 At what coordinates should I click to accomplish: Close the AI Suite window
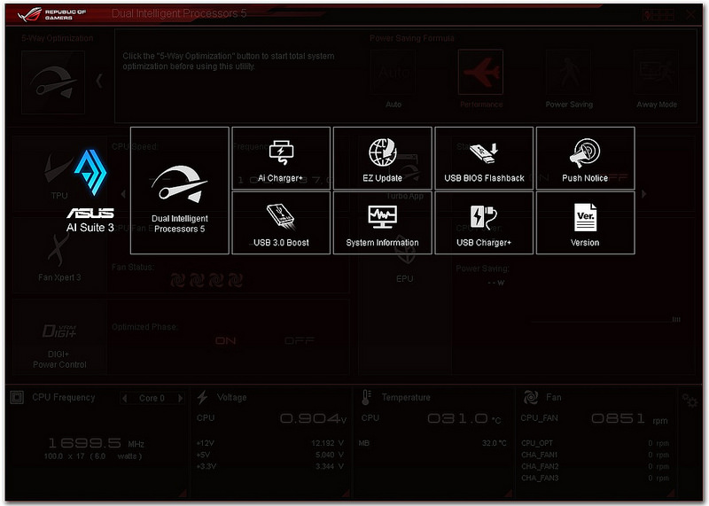point(690,14)
